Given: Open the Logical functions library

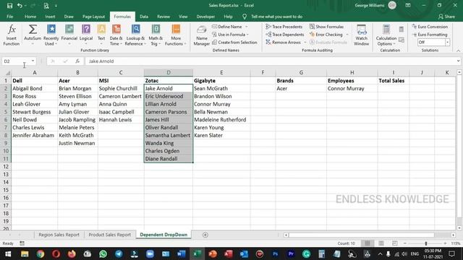Looking at the screenshot, I should pyautogui.click(x=86, y=35).
